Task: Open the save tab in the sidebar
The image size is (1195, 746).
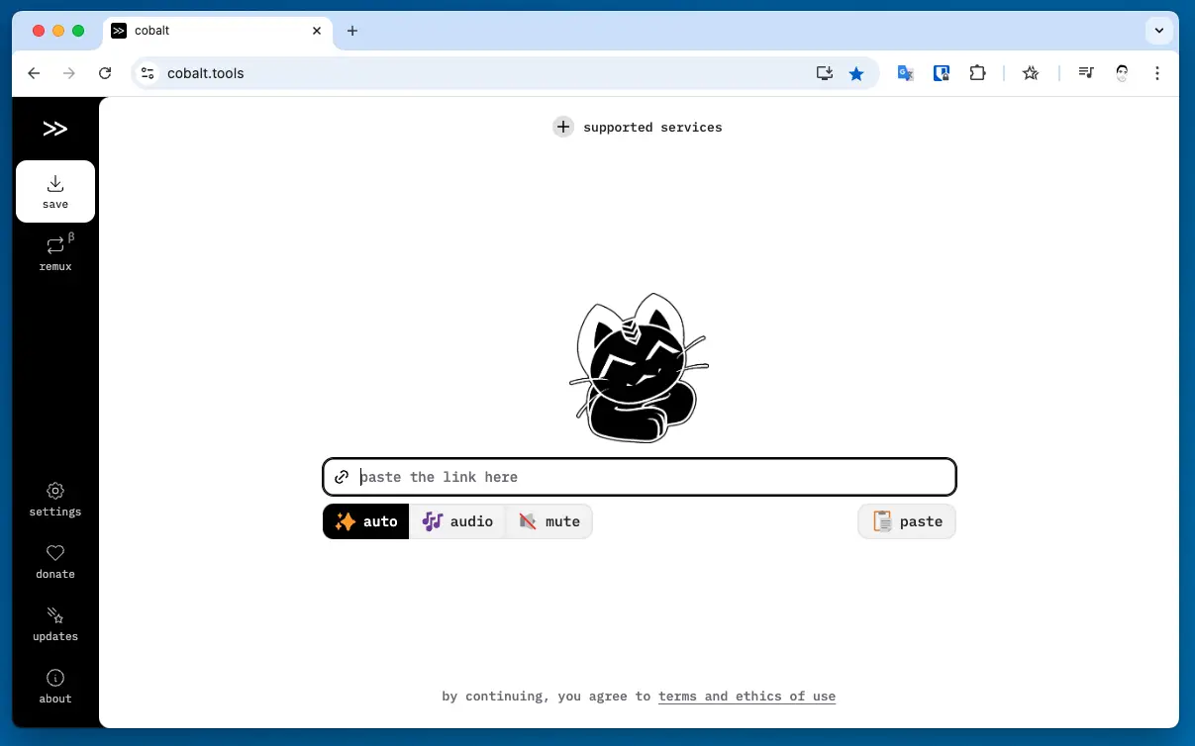Action: tap(55, 191)
